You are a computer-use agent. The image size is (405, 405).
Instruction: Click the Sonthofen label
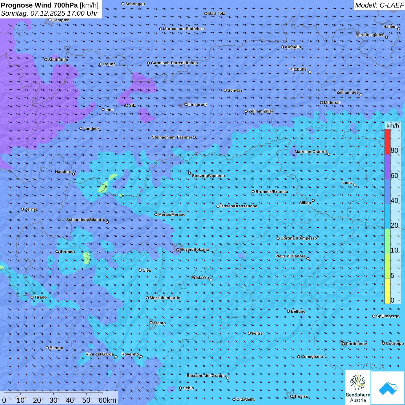click(58, 60)
